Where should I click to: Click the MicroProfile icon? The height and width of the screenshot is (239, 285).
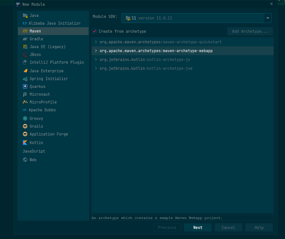(25, 102)
